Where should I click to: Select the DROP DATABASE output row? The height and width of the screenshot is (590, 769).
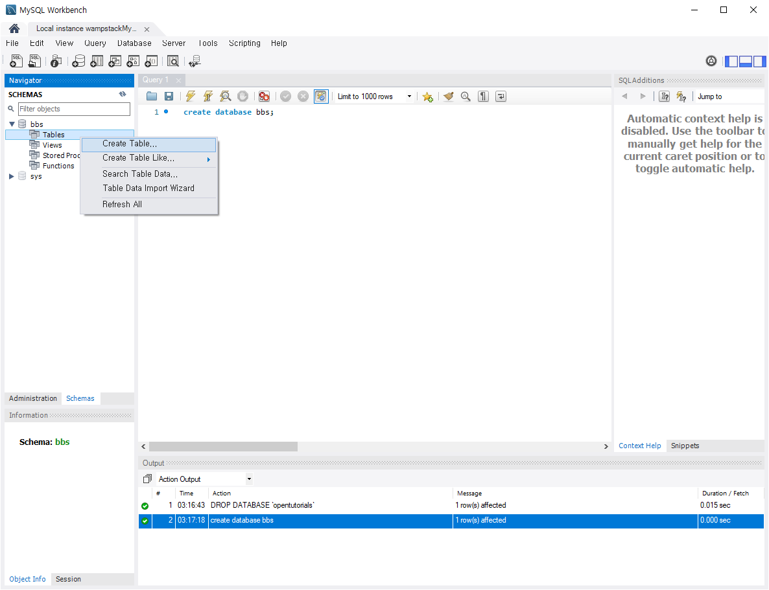pos(451,505)
